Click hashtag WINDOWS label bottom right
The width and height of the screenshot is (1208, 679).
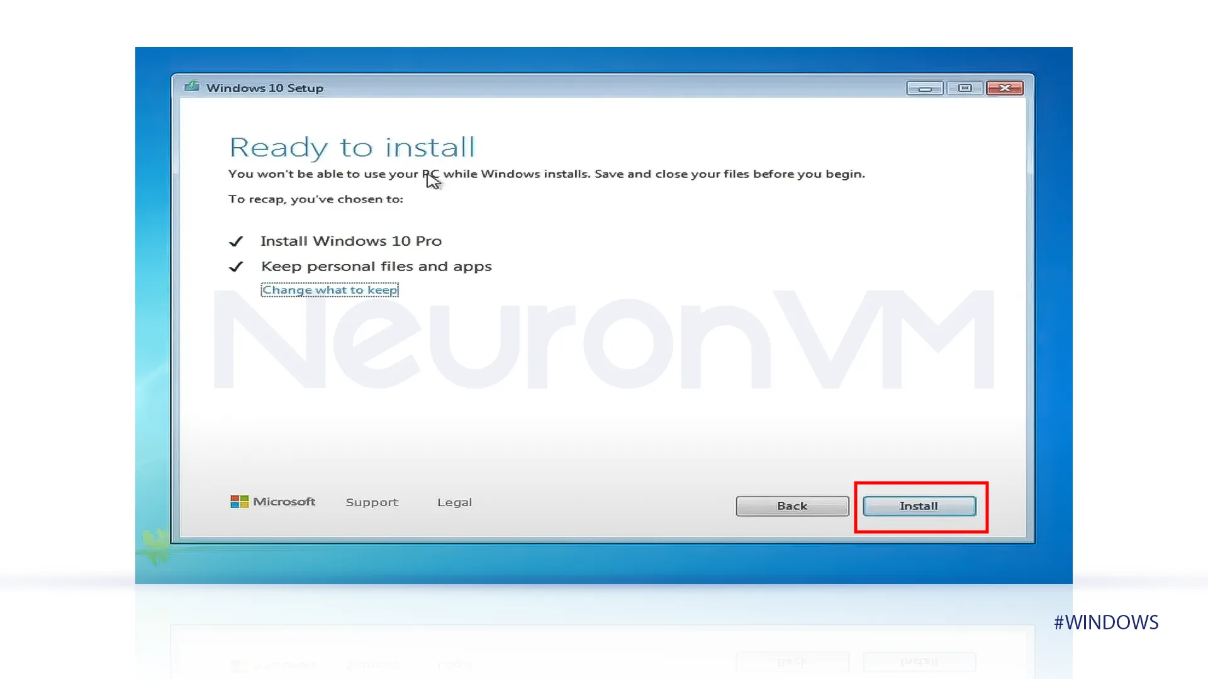click(x=1106, y=622)
